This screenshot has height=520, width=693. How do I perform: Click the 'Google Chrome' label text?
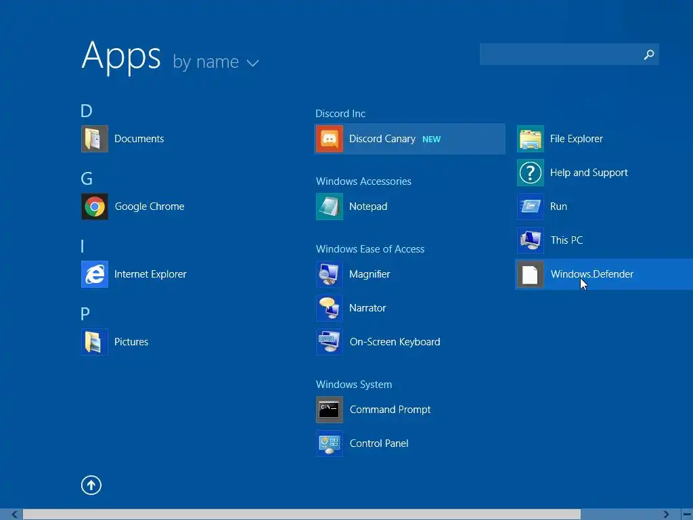(x=150, y=207)
